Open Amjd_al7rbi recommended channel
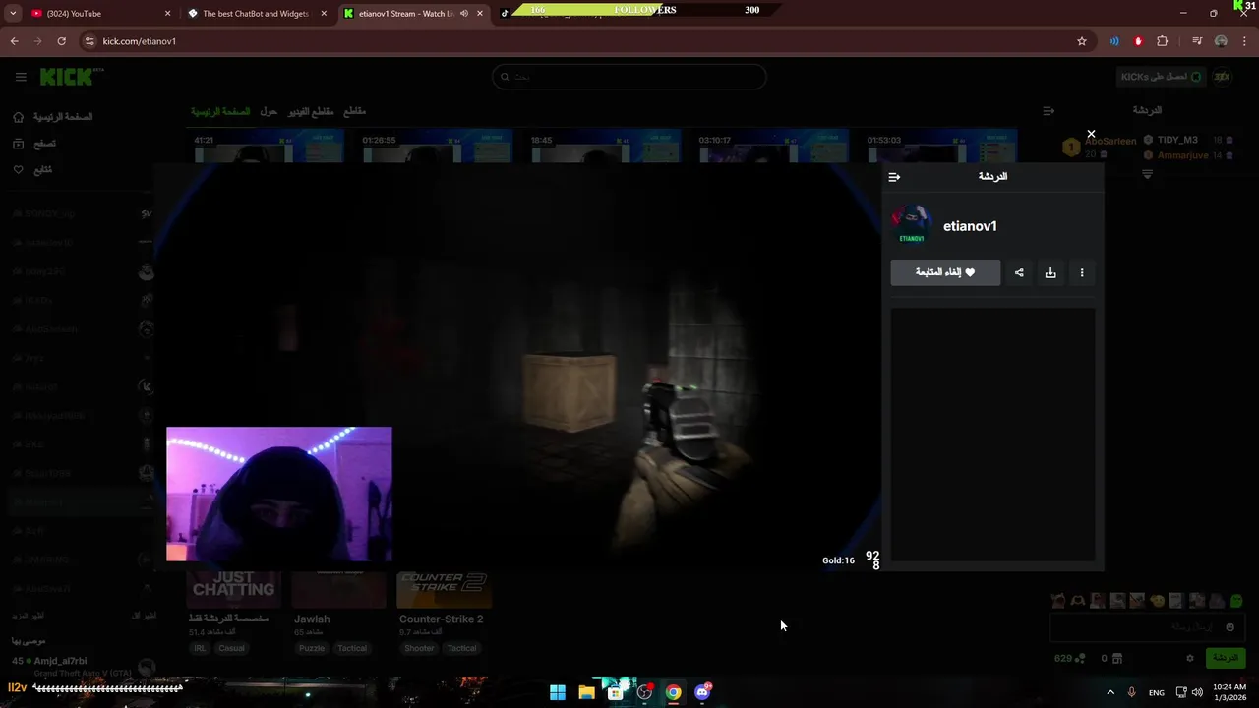Image resolution: width=1259 pixels, height=708 pixels. tap(61, 661)
